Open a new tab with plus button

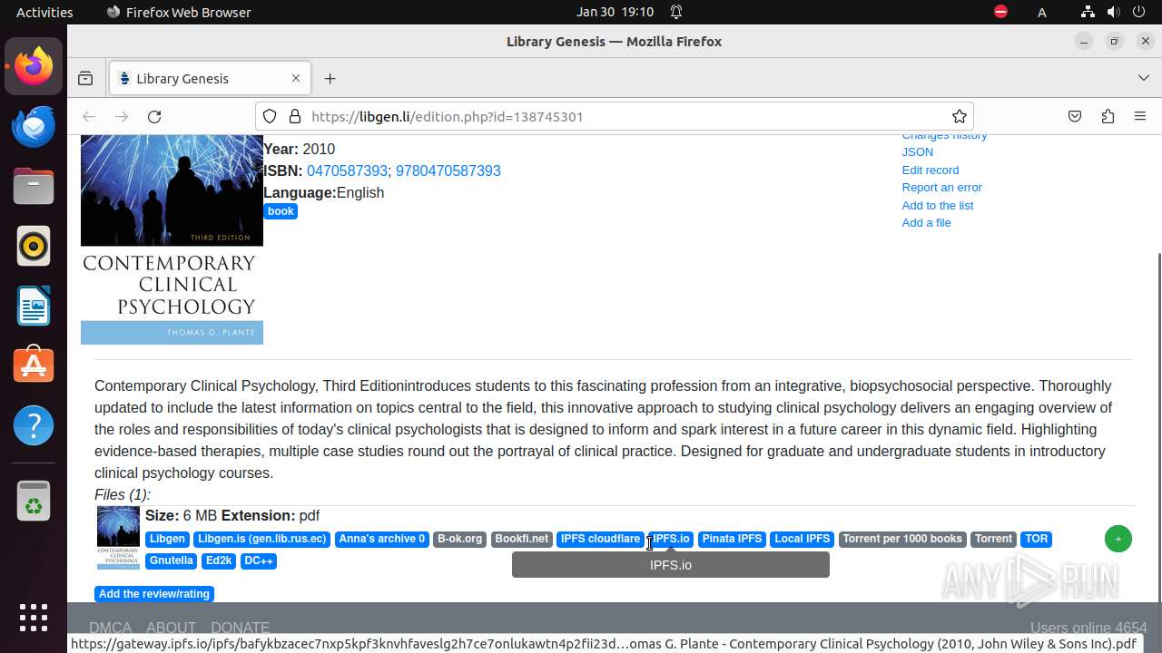pyautogui.click(x=330, y=78)
